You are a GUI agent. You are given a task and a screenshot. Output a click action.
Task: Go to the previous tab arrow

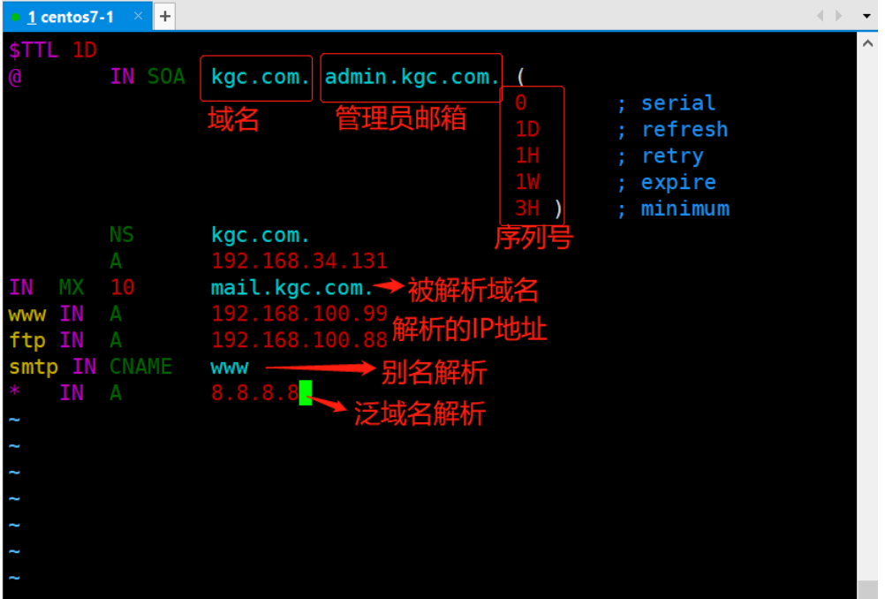coord(821,16)
